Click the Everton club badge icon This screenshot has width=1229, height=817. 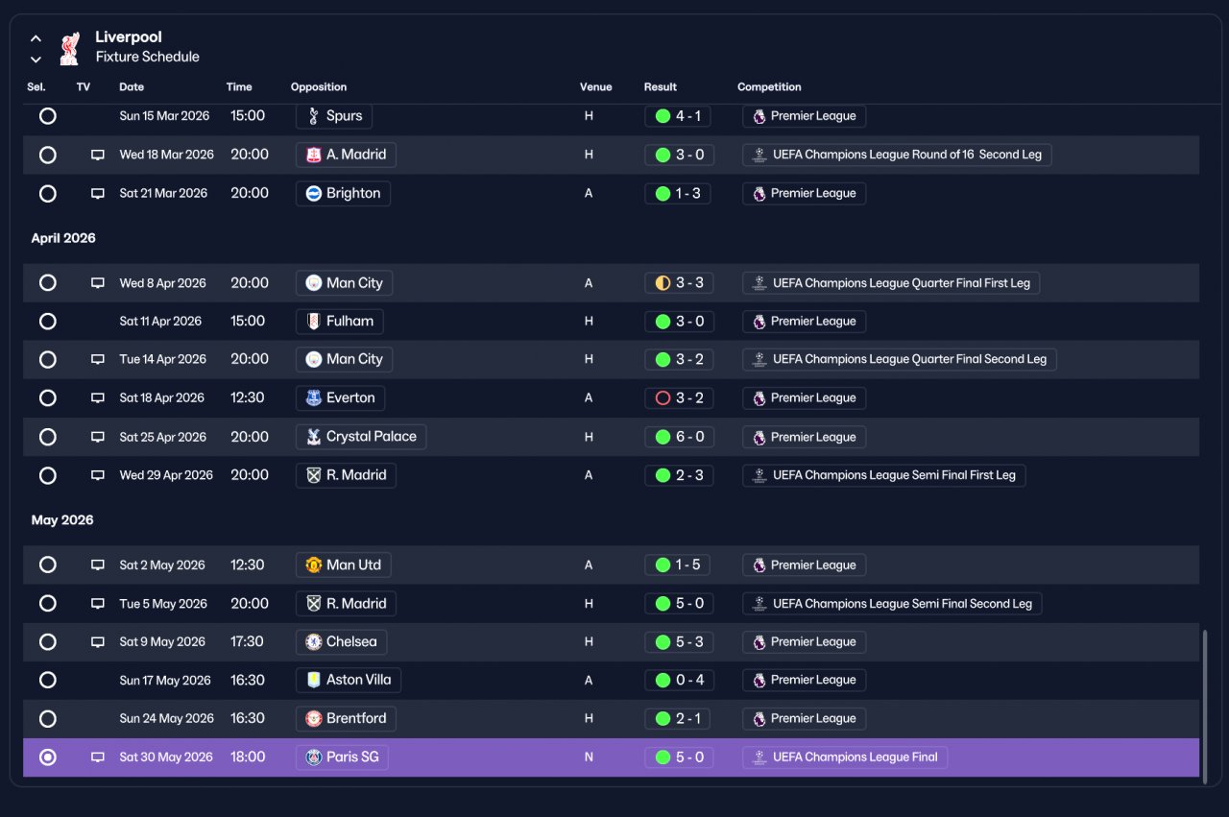click(313, 398)
